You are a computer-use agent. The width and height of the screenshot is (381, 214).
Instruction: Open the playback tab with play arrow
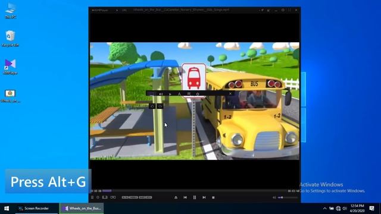tap(170, 94)
